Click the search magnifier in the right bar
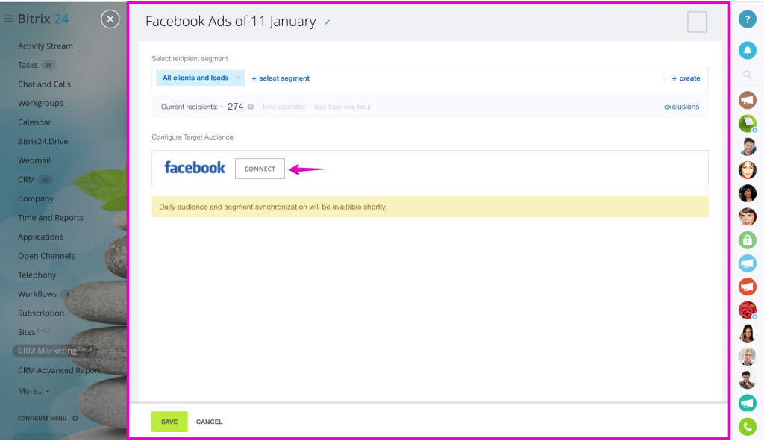Screen dimensions: 764x441 click(x=747, y=75)
